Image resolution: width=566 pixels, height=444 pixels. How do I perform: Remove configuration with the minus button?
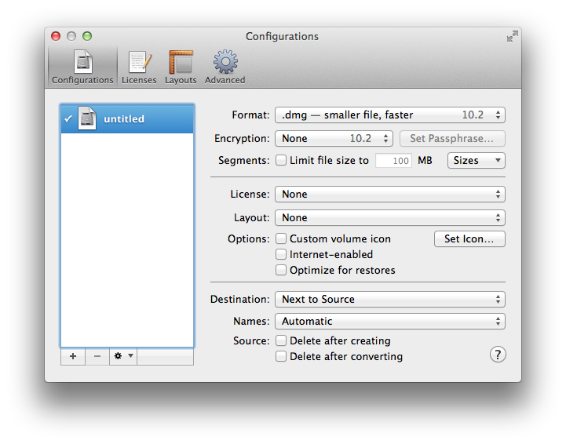coord(97,356)
